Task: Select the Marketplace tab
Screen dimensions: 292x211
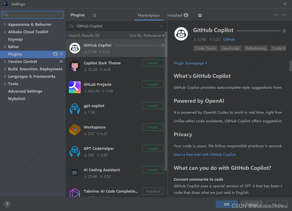Action: click(149, 15)
